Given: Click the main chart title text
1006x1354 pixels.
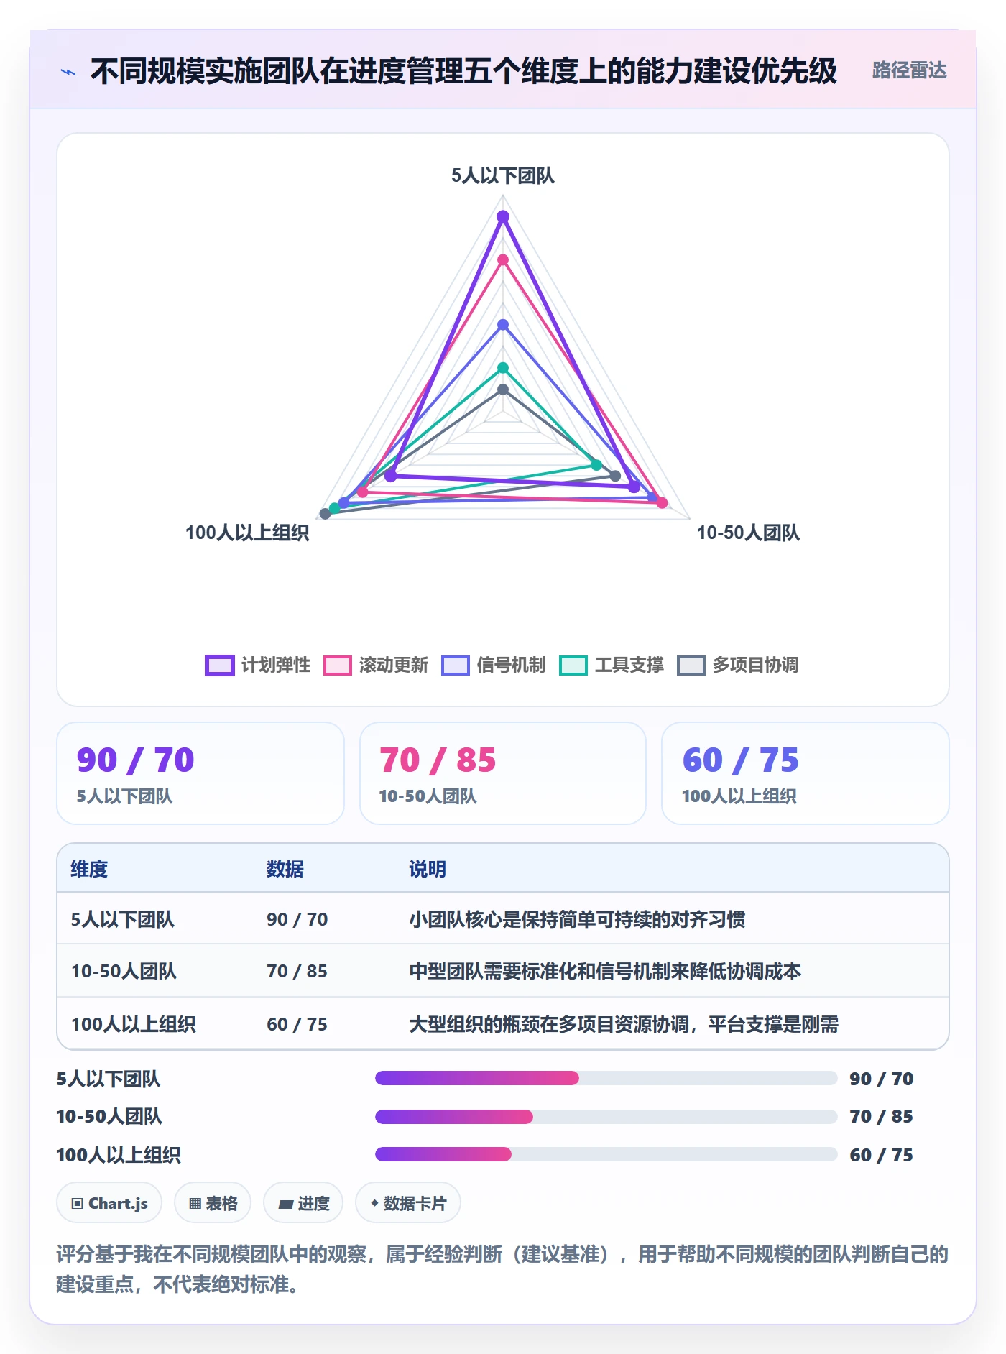Looking at the screenshot, I should coord(463,71).
